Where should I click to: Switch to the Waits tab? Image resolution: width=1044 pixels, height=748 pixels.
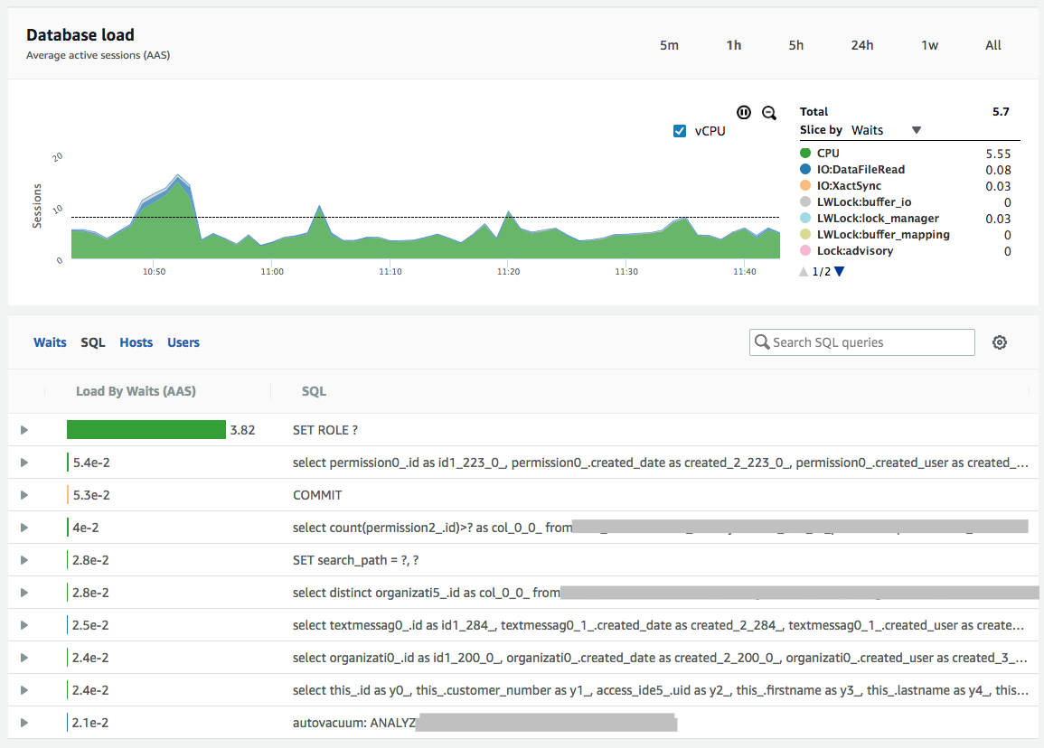point(50,342)
